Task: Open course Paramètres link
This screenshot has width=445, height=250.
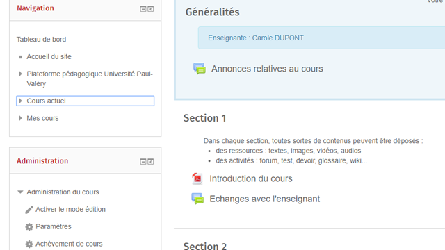Action: tap(54, 227)
